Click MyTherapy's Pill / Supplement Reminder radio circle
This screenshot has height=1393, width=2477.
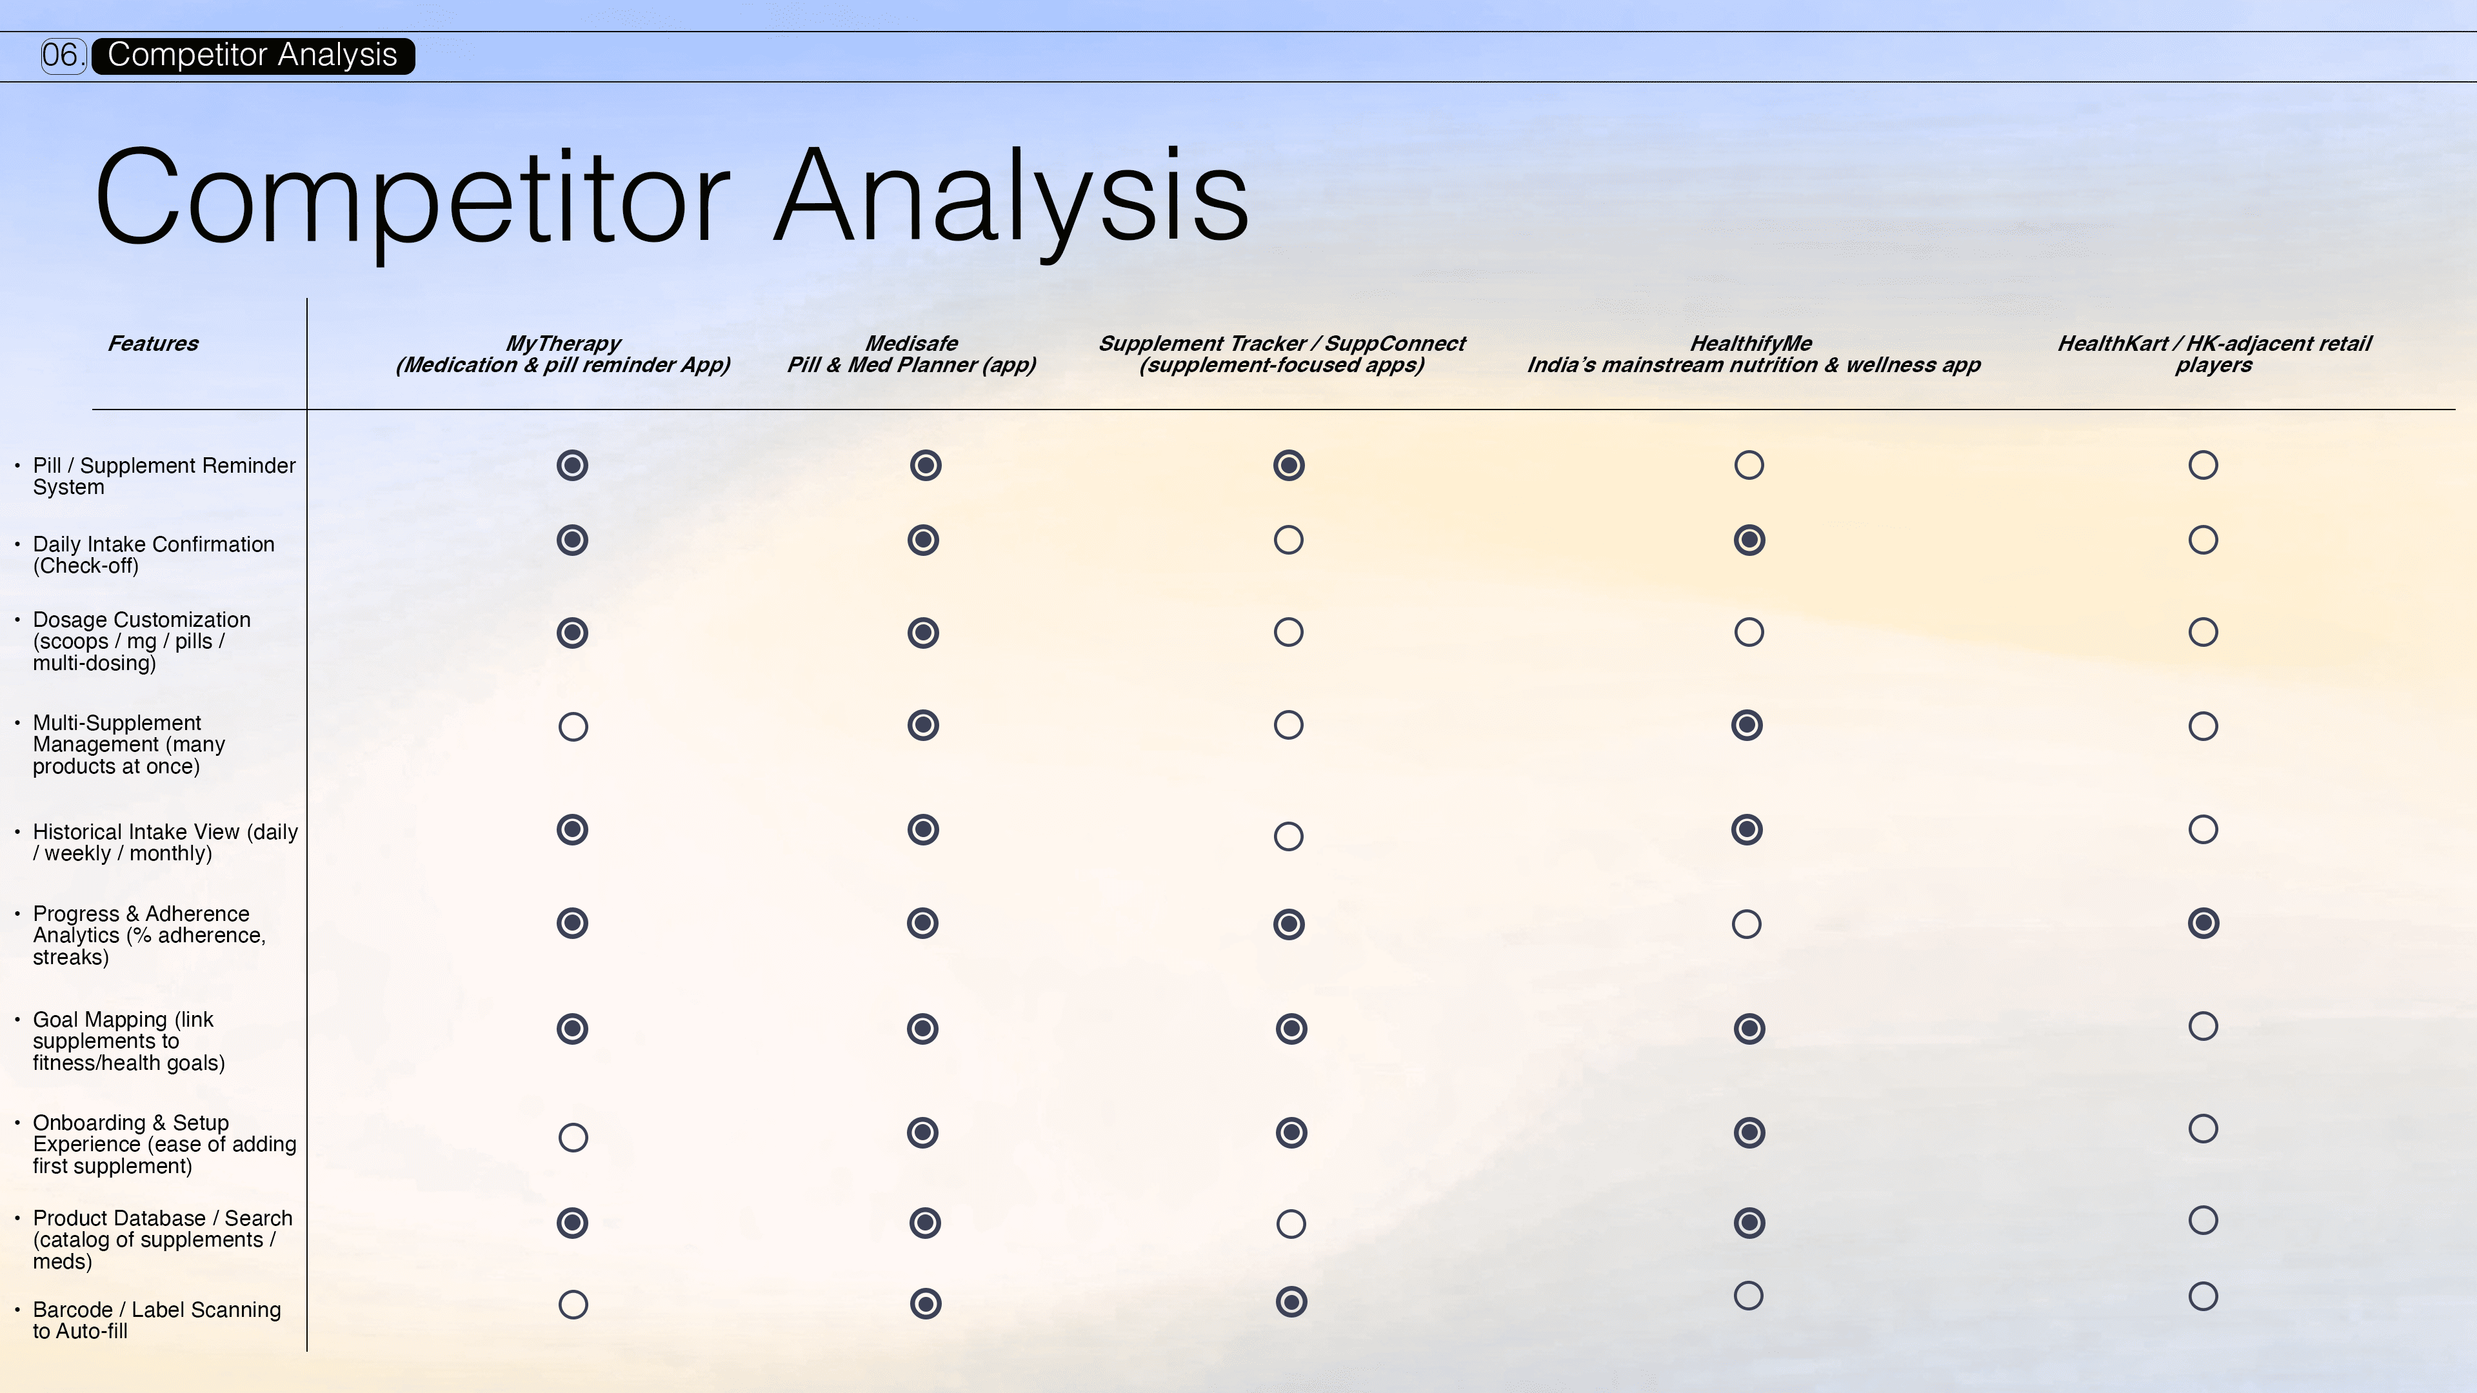point(572,465)
